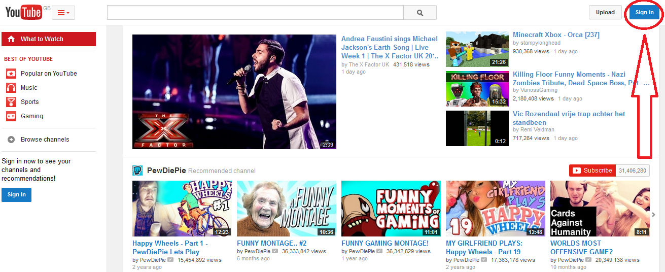Open FUNNY MONTAGE.. #2 title link
This screenshot has height=272, width=665.
272,244
